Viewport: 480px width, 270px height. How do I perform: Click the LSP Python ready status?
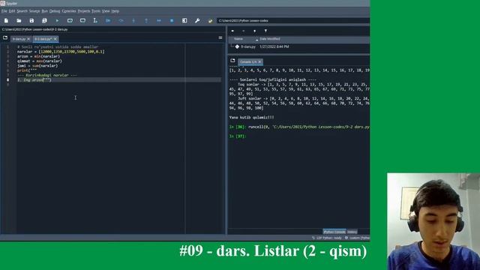click(327, 238)
